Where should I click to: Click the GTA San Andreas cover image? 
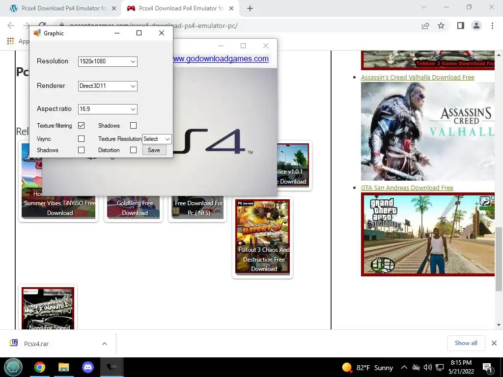click(x=428, y=234)
